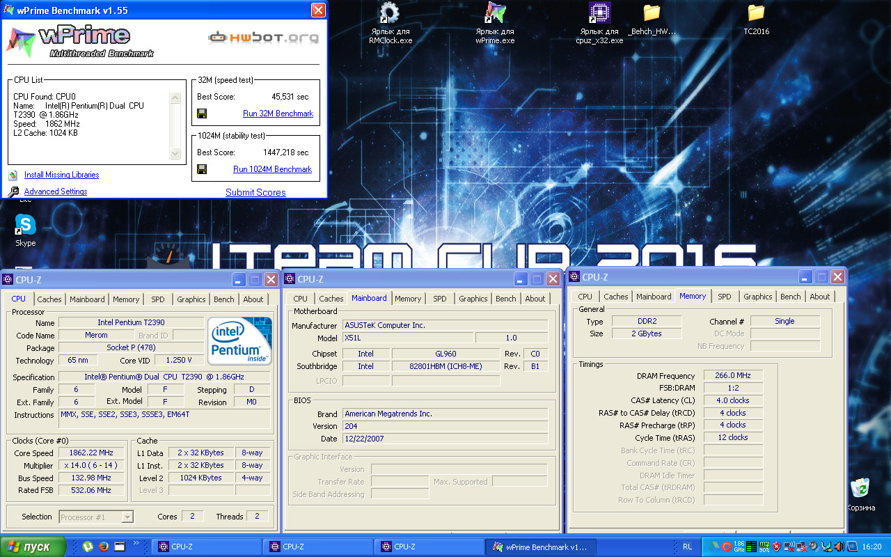This screenshot has height=557, width=891.
Task: Click the disconnected wireless network tray icon
Action: click(789, 547)
